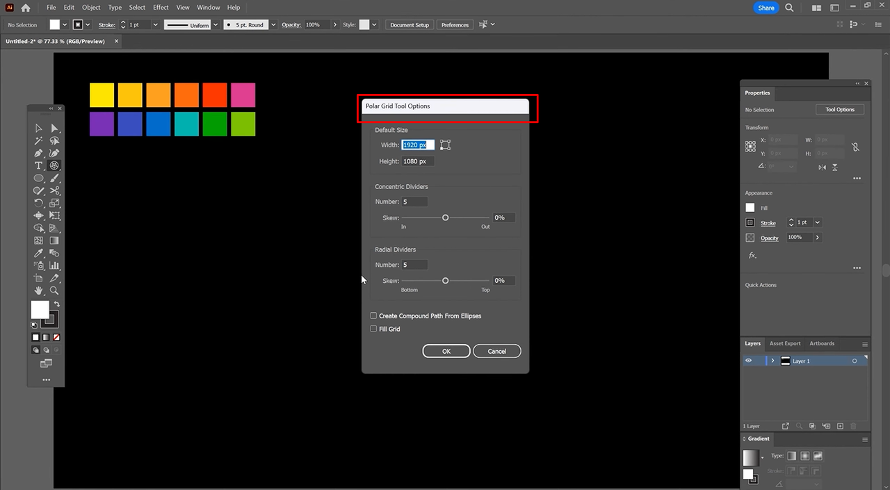Create new layer in Layers panel

click(x=840, y=426)
